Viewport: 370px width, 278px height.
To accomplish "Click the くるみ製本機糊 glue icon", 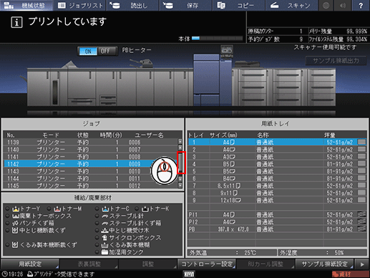I will coord(104,245).
